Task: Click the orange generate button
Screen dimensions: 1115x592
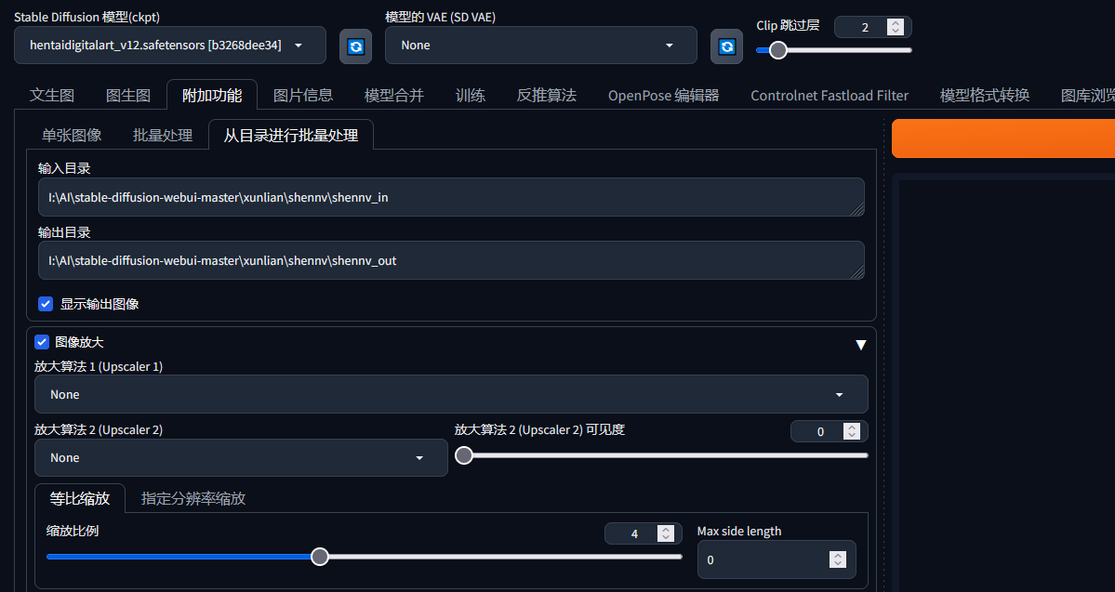Action: [1002, 138]
